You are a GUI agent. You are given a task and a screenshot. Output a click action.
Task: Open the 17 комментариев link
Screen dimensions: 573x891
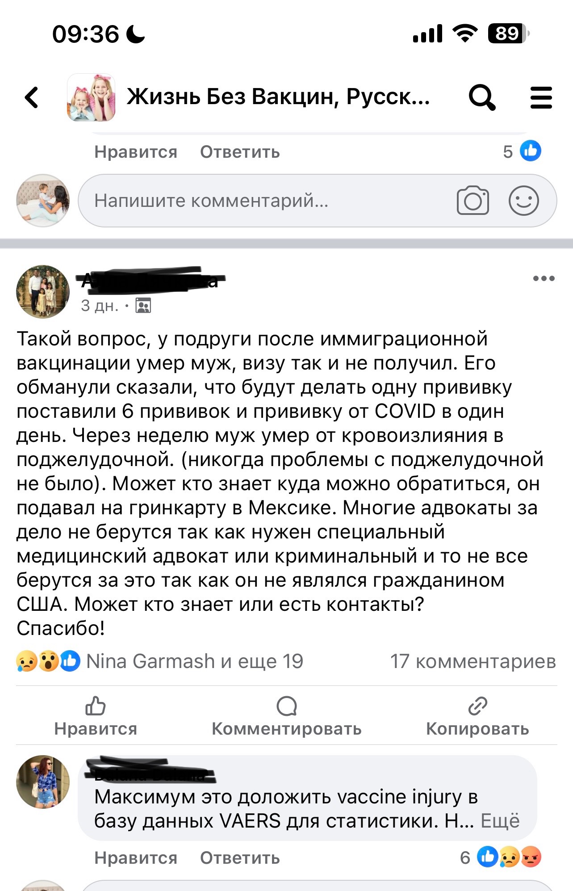(473, 661)
